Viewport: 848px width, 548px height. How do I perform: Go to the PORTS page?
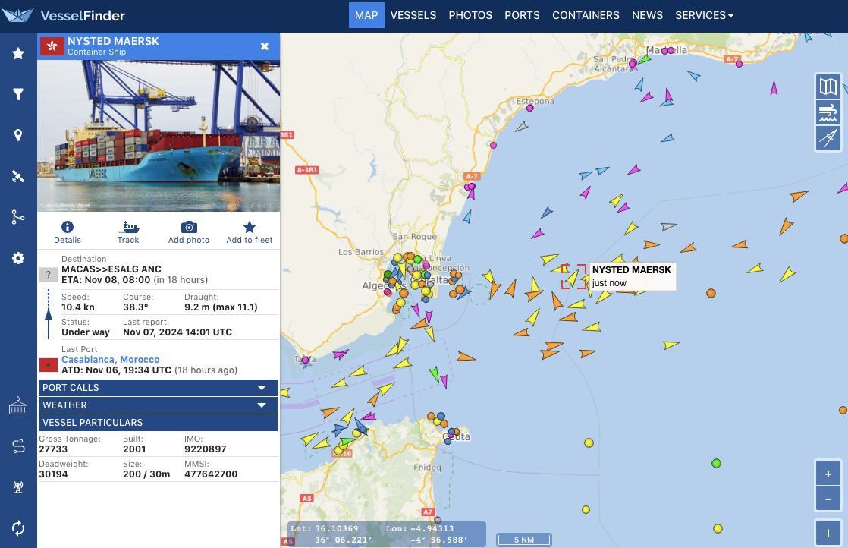point(522,15)
